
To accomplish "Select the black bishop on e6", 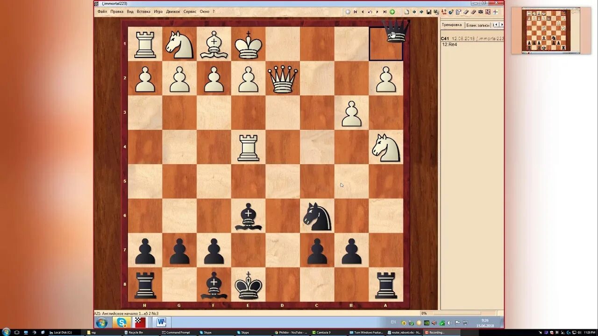I will [248, 216].
